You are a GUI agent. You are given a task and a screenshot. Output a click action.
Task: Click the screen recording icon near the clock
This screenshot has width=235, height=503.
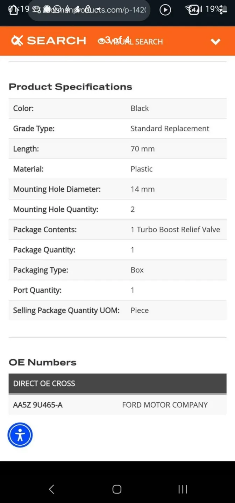point(36,9)
